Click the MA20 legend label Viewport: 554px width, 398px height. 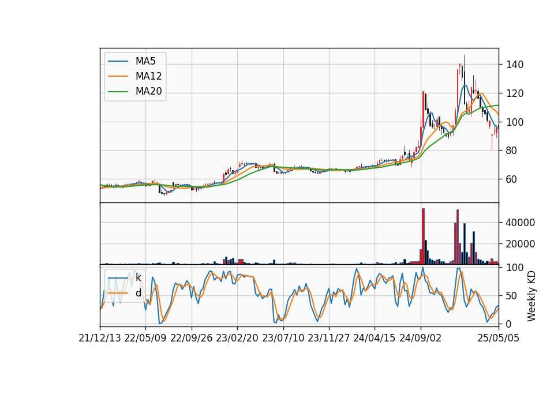click(x=148, y=92)
